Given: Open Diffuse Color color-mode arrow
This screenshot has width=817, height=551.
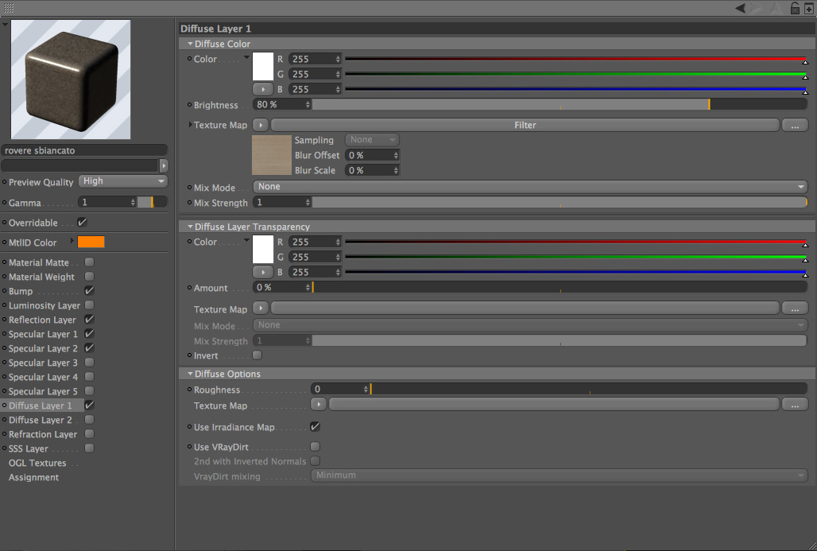Looking at the screenshot, I should [246, 56].
